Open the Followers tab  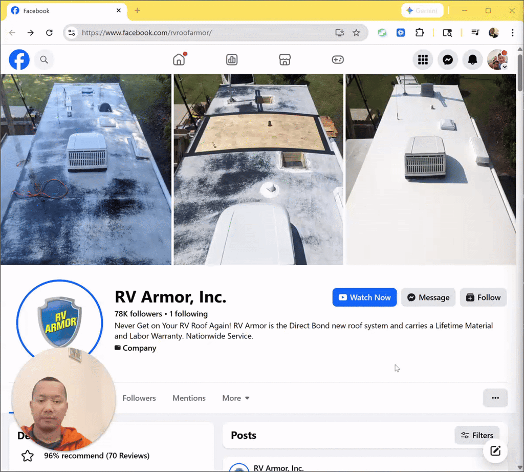[x=139, y=398]
